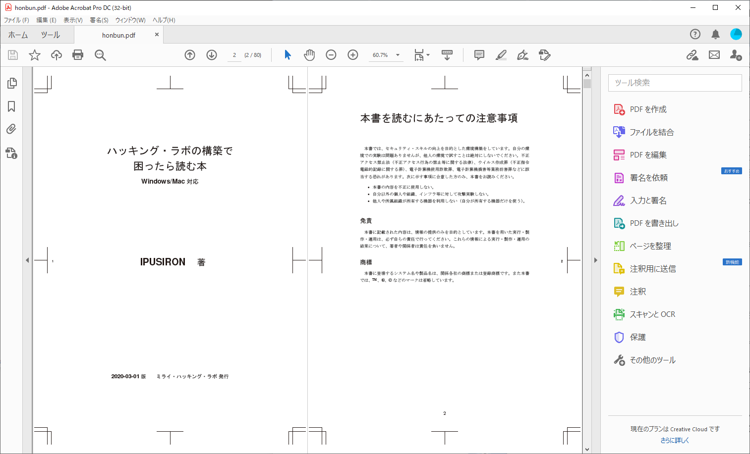The width and height of the screenshot is (750, 454).
Task: Click the zoom percentage field
Action: point(380,55)
